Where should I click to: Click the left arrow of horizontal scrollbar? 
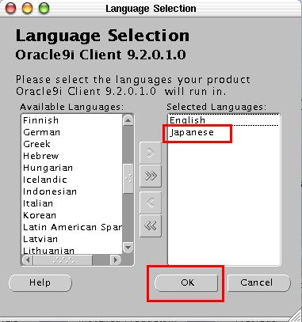tap(27, 259)
